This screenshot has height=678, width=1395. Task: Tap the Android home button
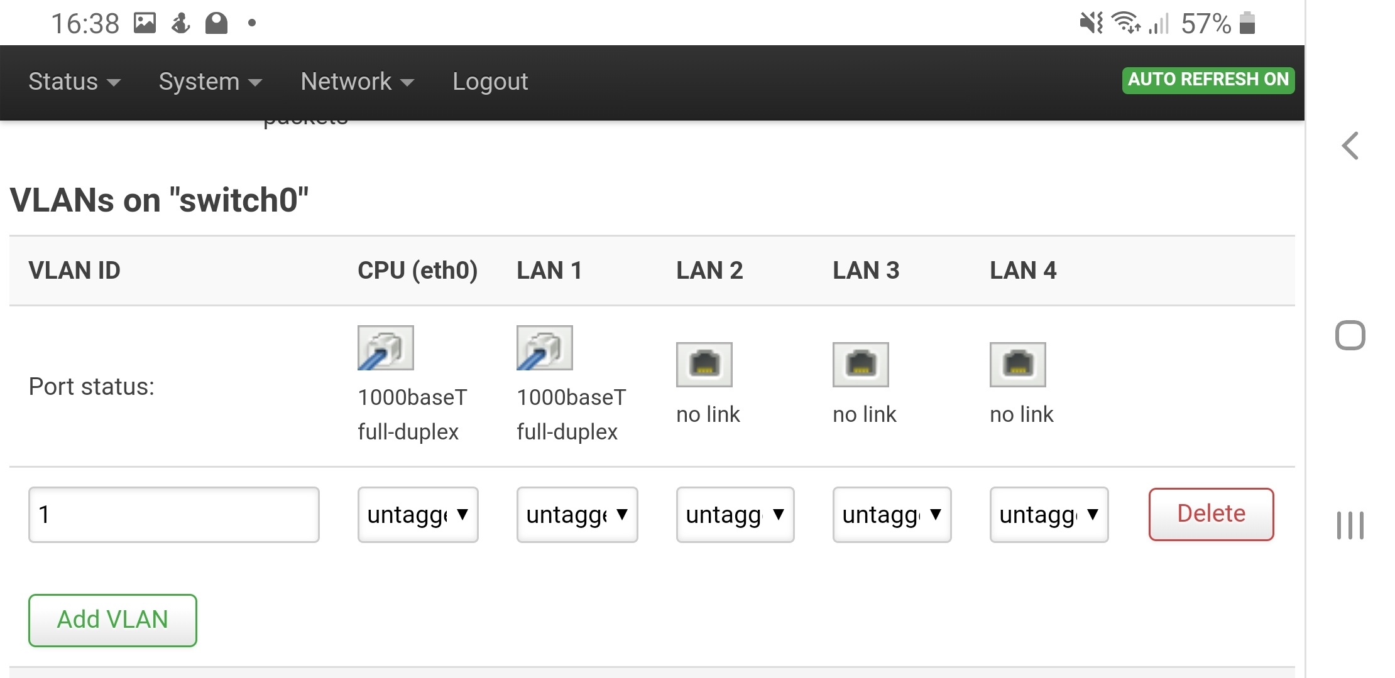(1350, 335)
